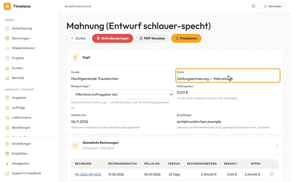
Task: Click the sparkle icon beside Neuigkeiten
Action: coord(7,163)
